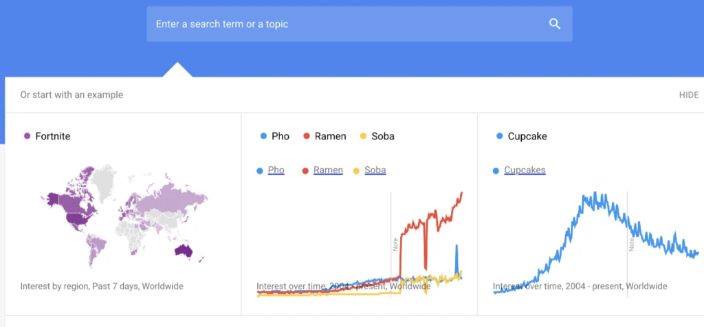Click the blue Cupcakes legend dot
This screenshot has width=704, height=327.
(496, 170)
